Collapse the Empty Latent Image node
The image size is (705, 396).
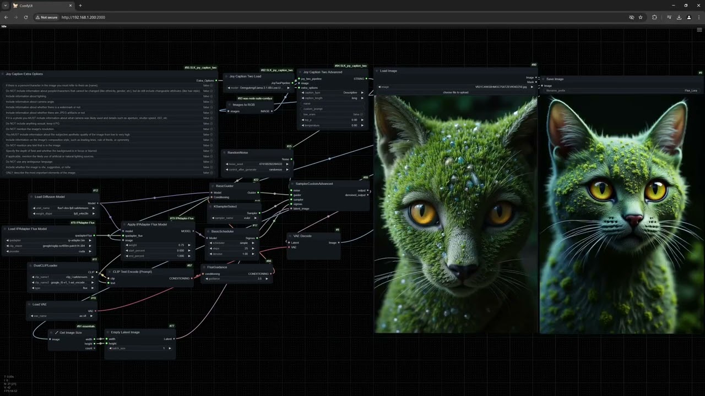[x=107, y=332]
